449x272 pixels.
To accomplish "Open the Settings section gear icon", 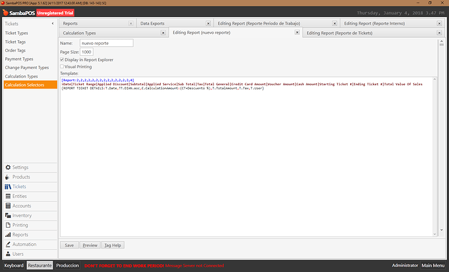I will click(x=8, y=167).
